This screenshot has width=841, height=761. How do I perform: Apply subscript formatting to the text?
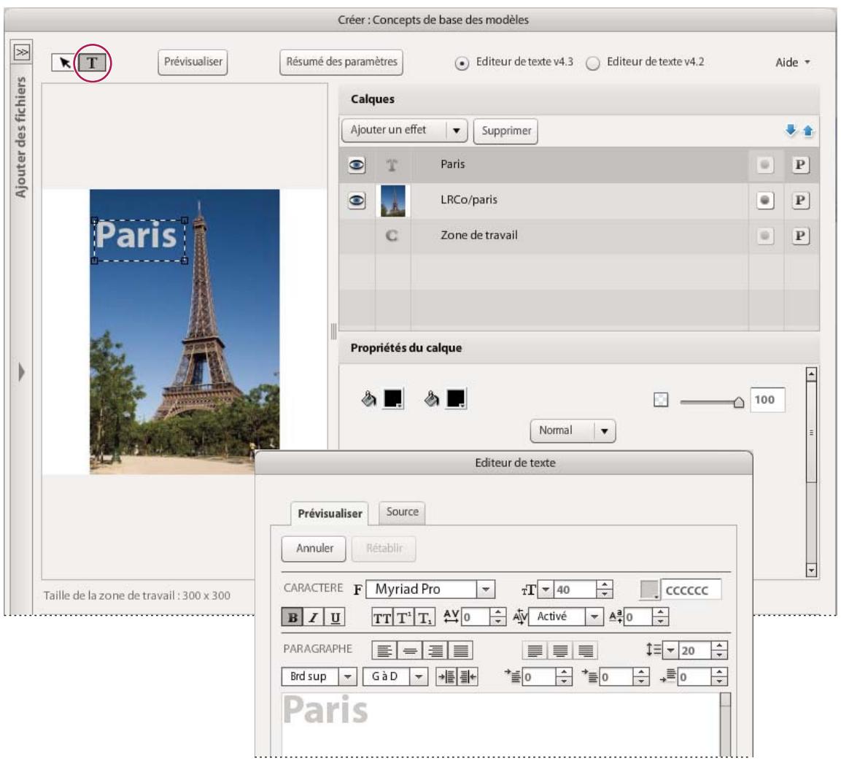(425, 617)
